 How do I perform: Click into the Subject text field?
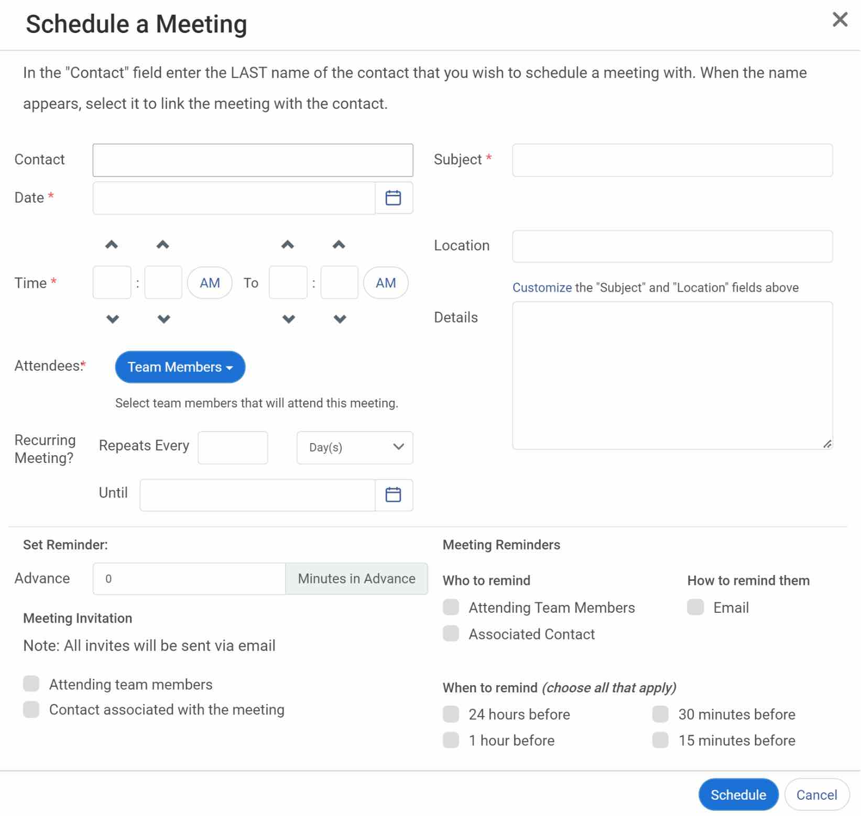click(x=672, y=160)
